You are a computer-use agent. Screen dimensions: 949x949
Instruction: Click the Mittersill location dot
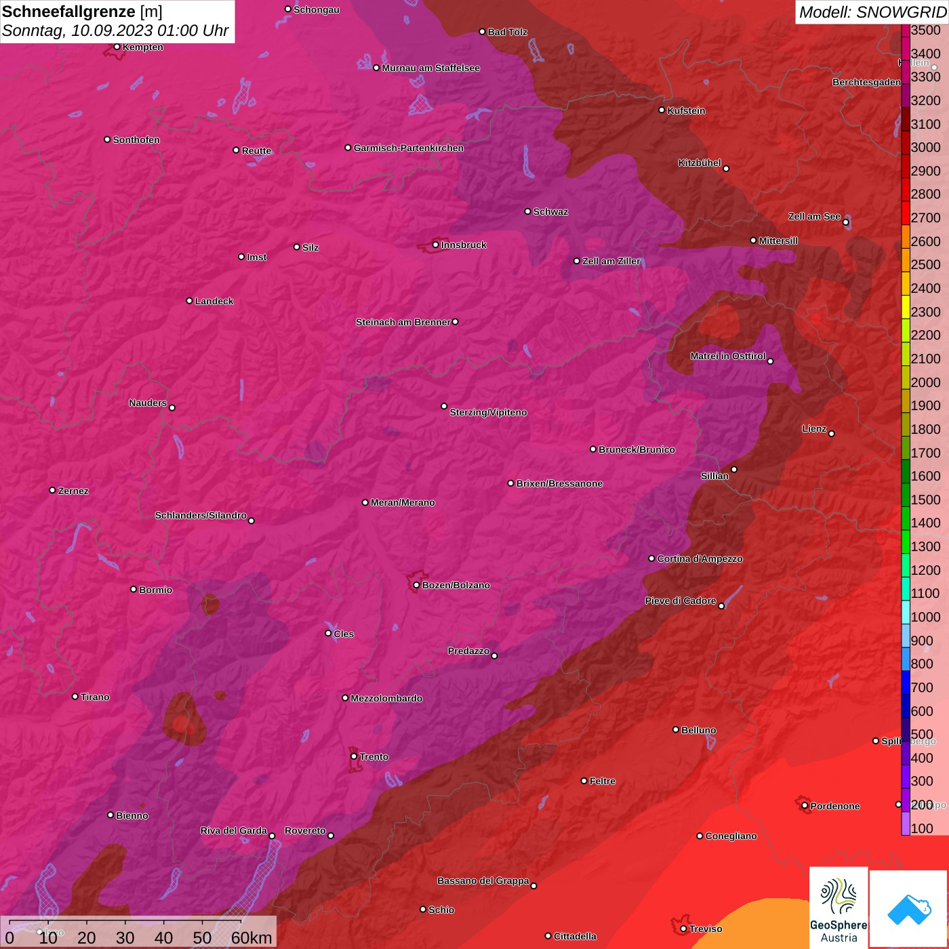click(x=753, y=240)
